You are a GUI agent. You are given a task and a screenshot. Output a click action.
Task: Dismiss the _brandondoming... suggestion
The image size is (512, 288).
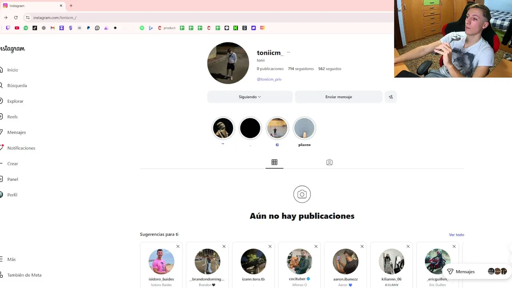point(224,246)
